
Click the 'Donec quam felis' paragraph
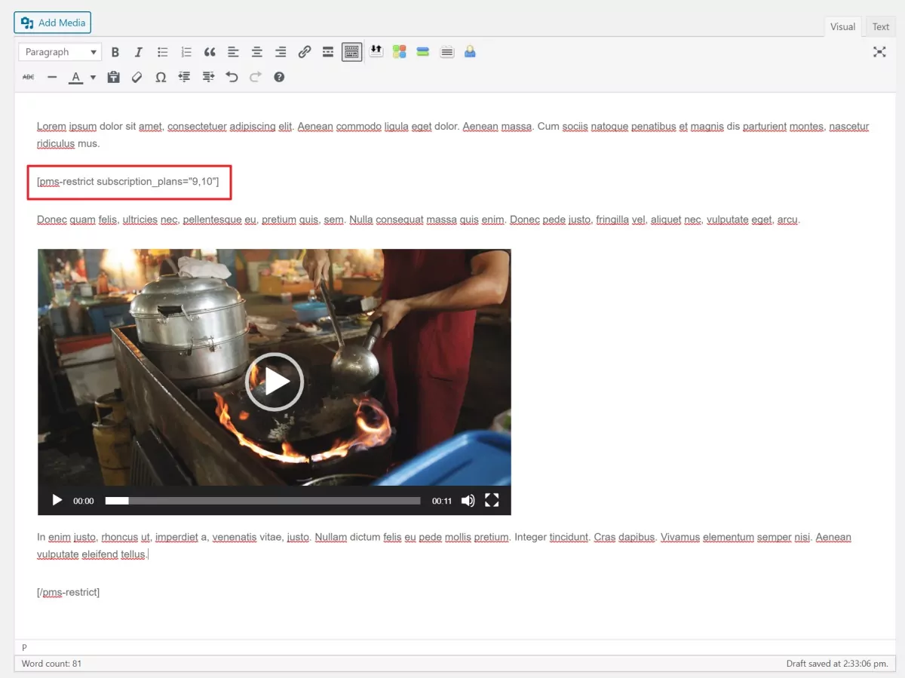419,220
